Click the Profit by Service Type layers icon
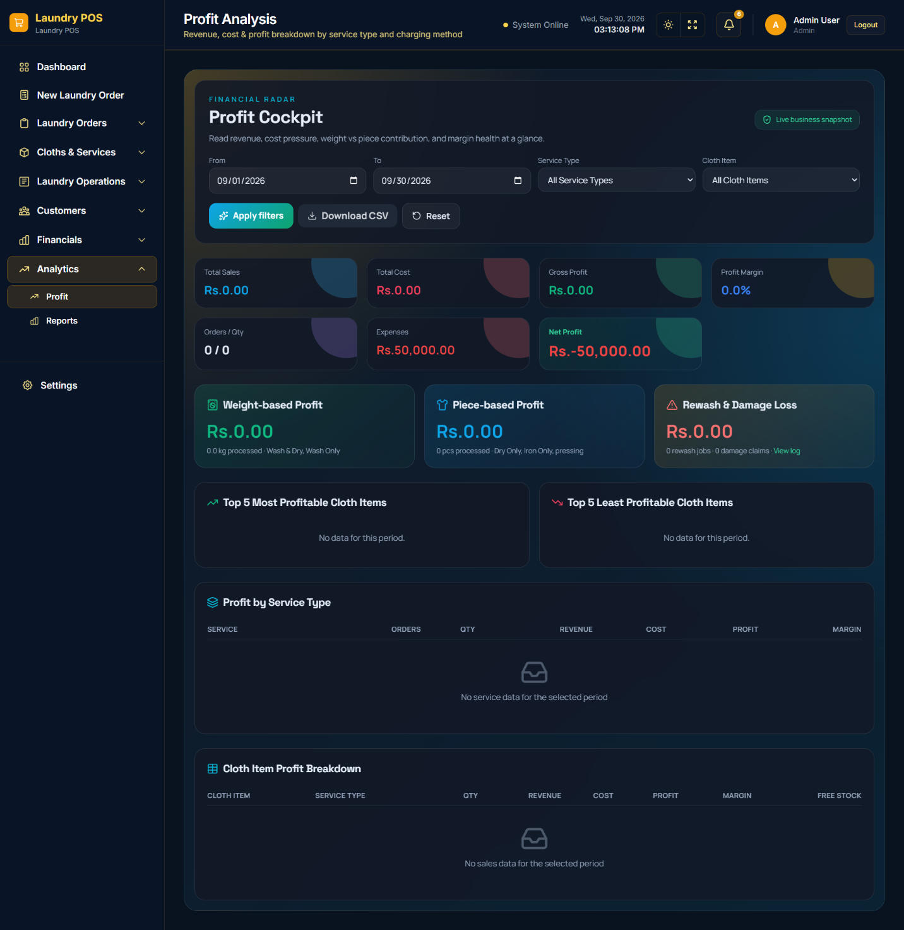Image resolution: width=904 pixels, height=930 pixels. 213,603
